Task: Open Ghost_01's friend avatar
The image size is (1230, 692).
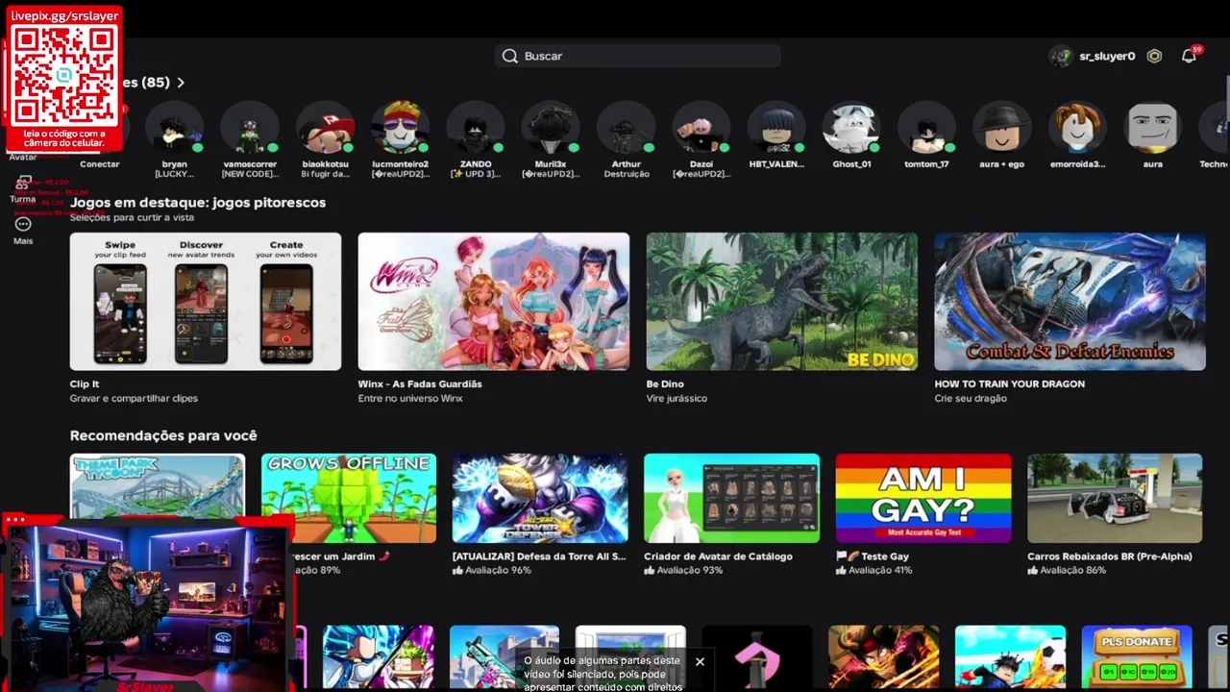Action: 851,127
